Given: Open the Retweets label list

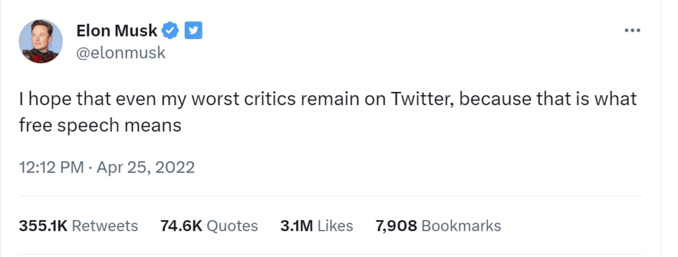Looking at the screenshot, I should 105,226.
